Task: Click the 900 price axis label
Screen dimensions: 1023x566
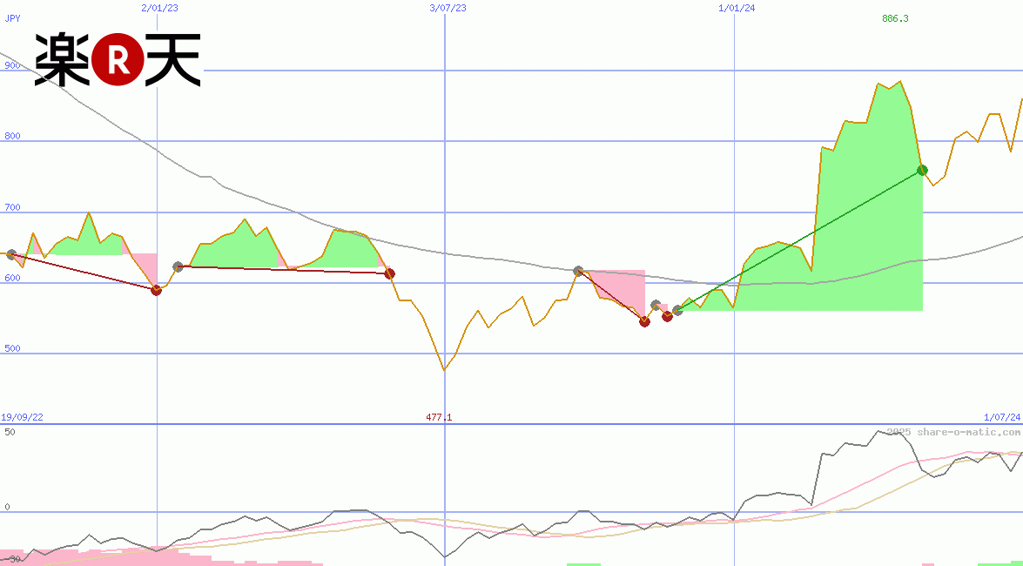Action: point(12,65)
